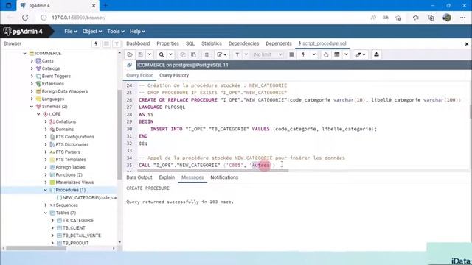
Task: Open the File menu
Action: (x=71, y=31)
